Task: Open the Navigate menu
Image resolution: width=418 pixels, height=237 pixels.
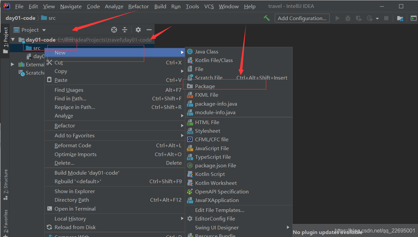Action: (71, 6)
